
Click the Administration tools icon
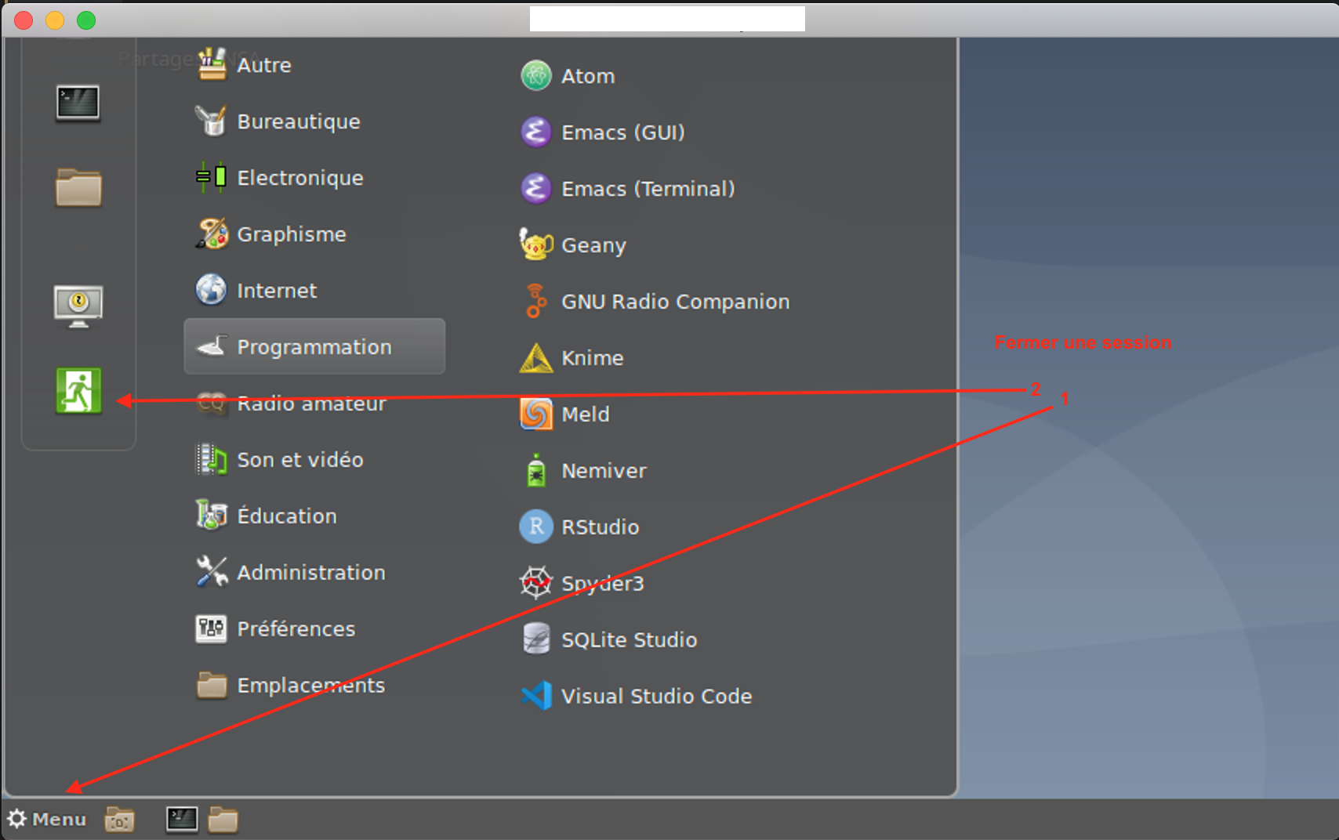212,572
